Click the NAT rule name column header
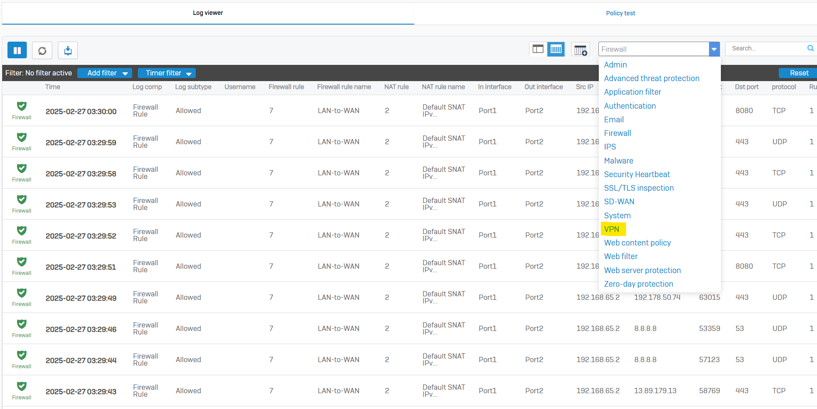This screenshot has height=409, width=817. click(x=443, y=87)
